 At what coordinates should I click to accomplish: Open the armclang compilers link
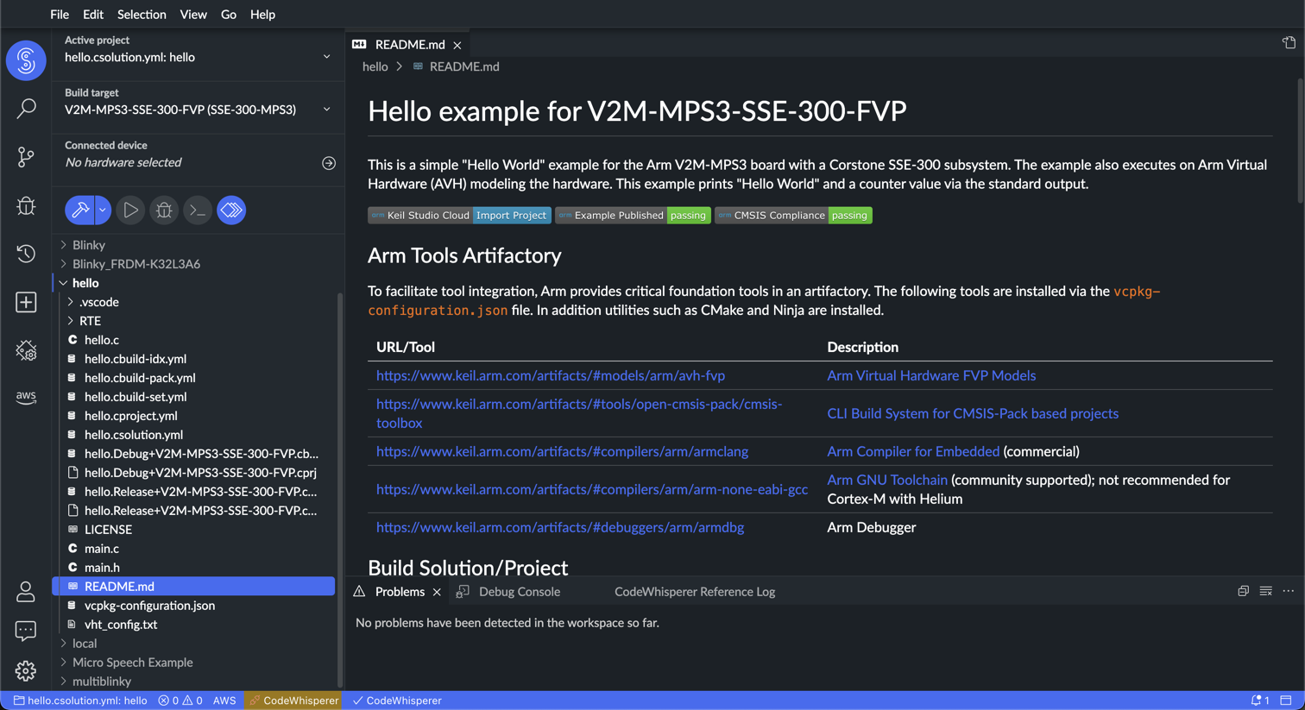point(562,451)
